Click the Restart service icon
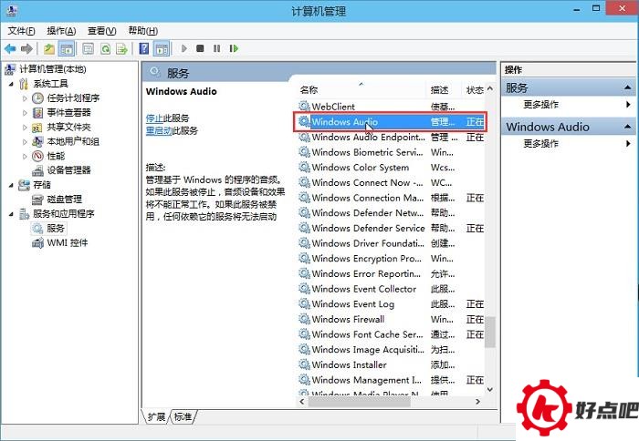Viewport: 639px width, 441px height. point(234,48)
